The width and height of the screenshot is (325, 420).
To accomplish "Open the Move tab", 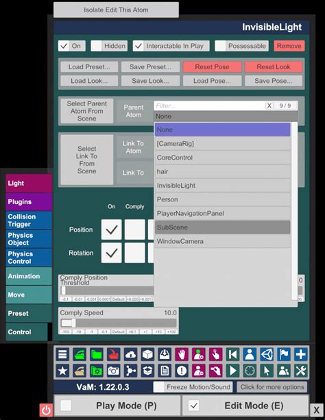I will click(29, 295).
